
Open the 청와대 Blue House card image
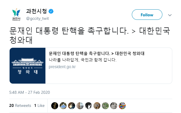(27, 66)
